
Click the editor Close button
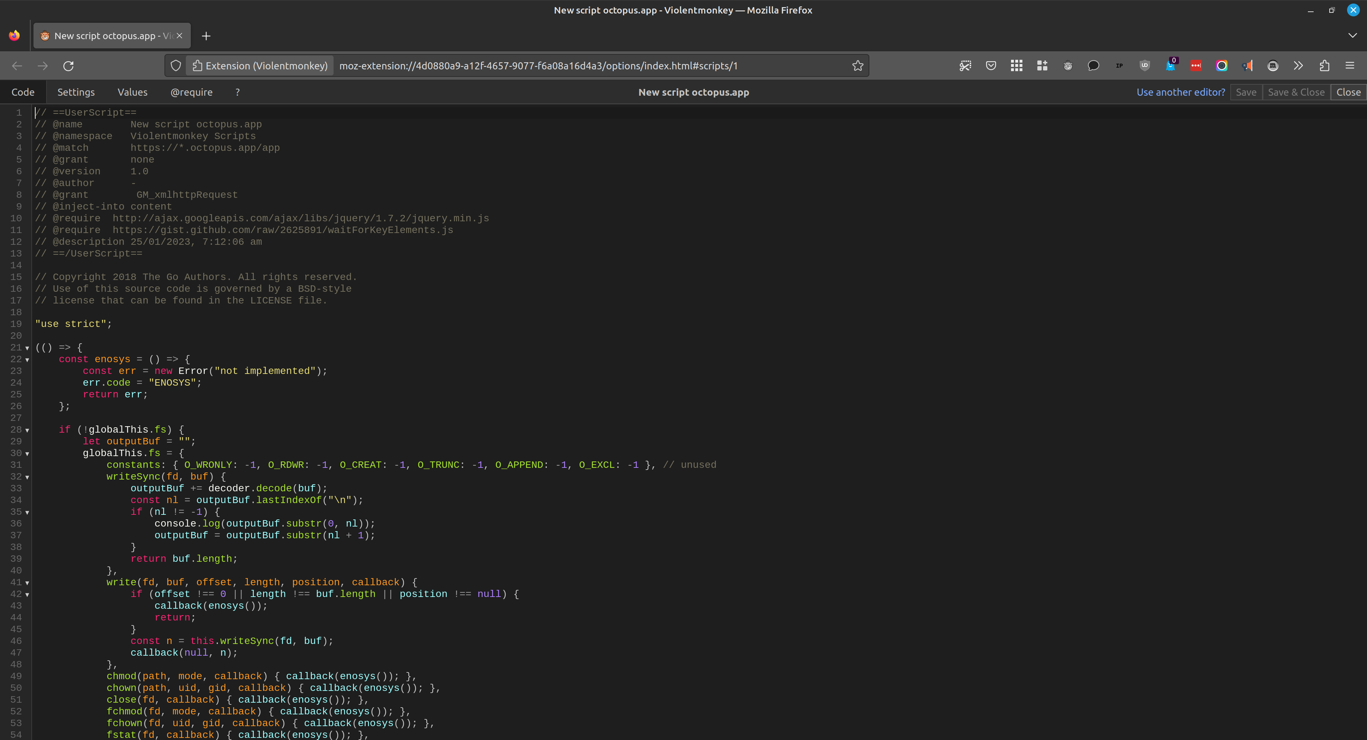[x=1348, y=92]
